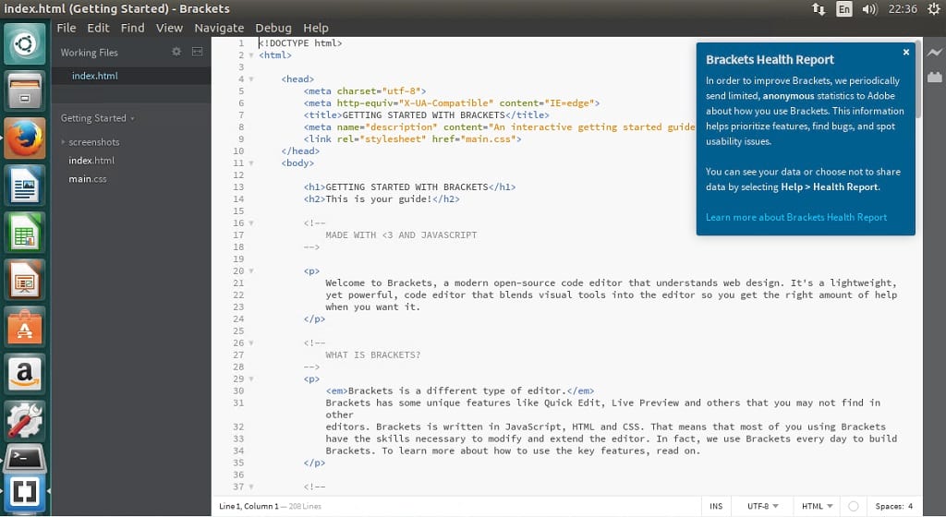Open the Edit menu
The height and width of the screenshot is (517, 946).
pyautogui.click(x=98, y=28)
